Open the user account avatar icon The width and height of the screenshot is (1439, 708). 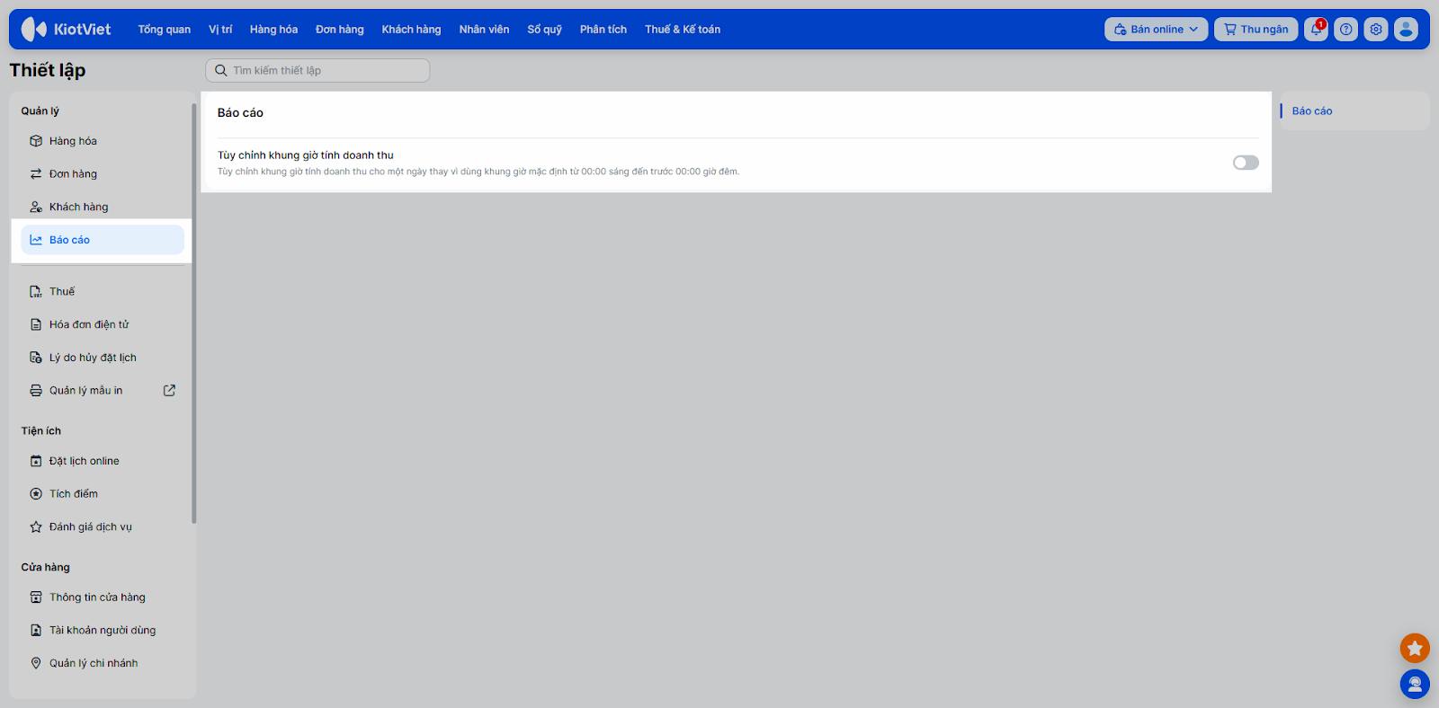pyautogui.click(x=1406, y=30)
